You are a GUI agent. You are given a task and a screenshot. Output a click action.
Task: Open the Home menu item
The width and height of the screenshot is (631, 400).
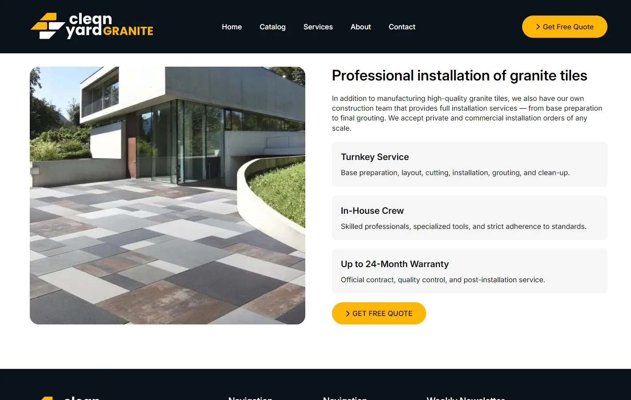coord(232,27)
